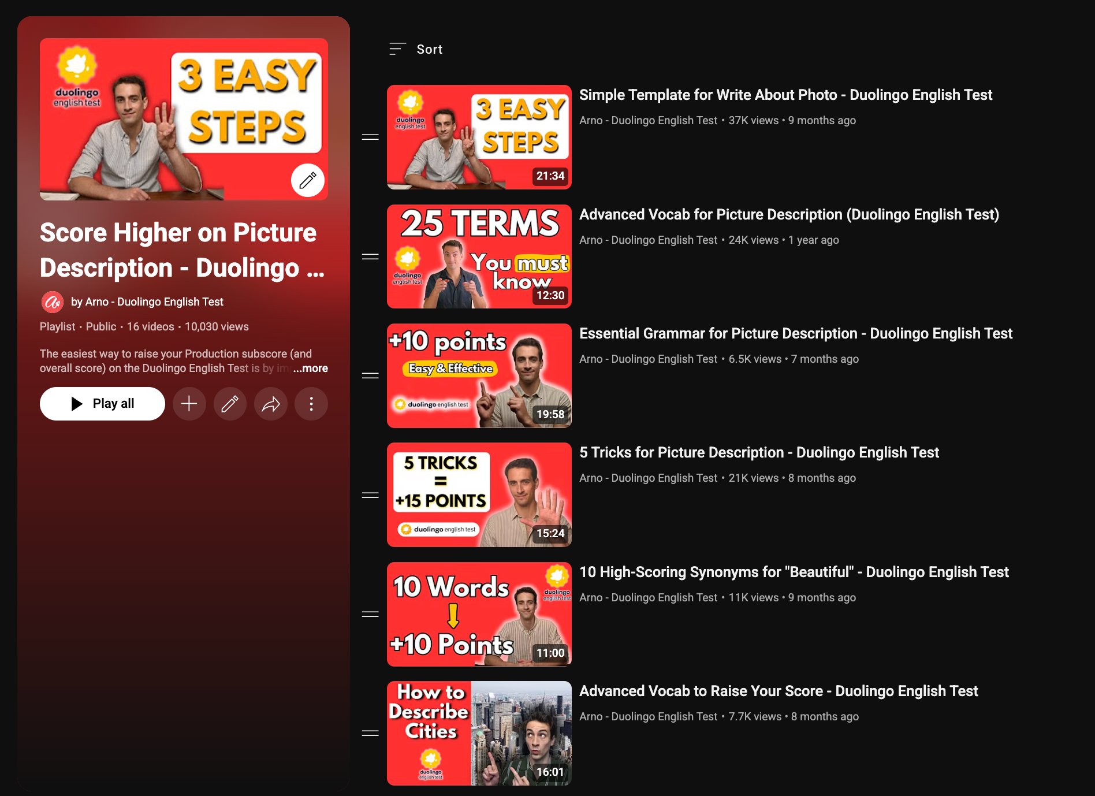This screenshot has width=1095, height=796.
Task: Open the Sort dropdown
Action: [416, 49]
